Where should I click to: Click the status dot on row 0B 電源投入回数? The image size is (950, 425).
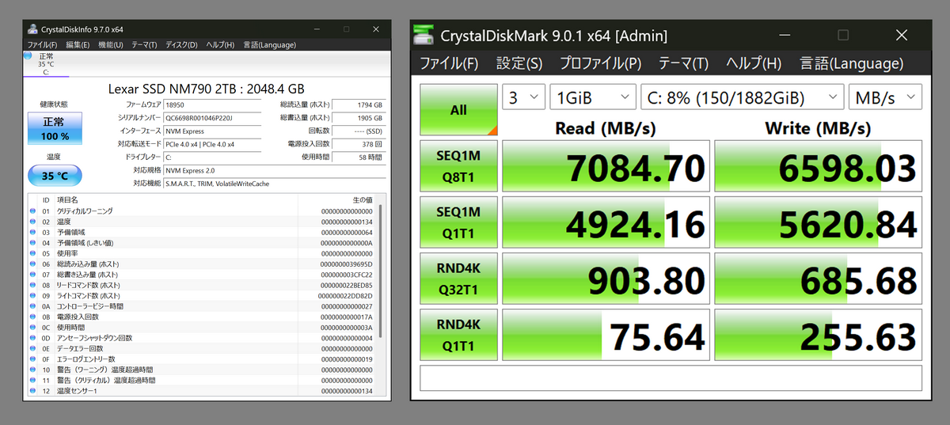(x=32, y=317)
